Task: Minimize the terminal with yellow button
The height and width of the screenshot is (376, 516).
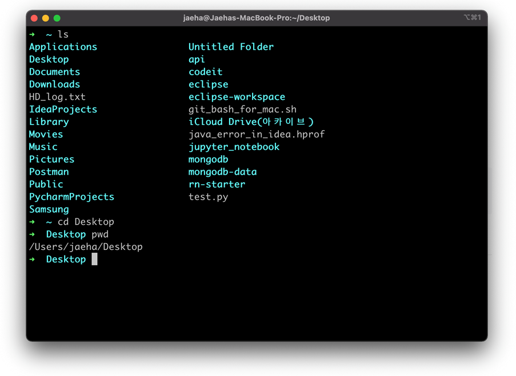Action: (x=46, y=18)
